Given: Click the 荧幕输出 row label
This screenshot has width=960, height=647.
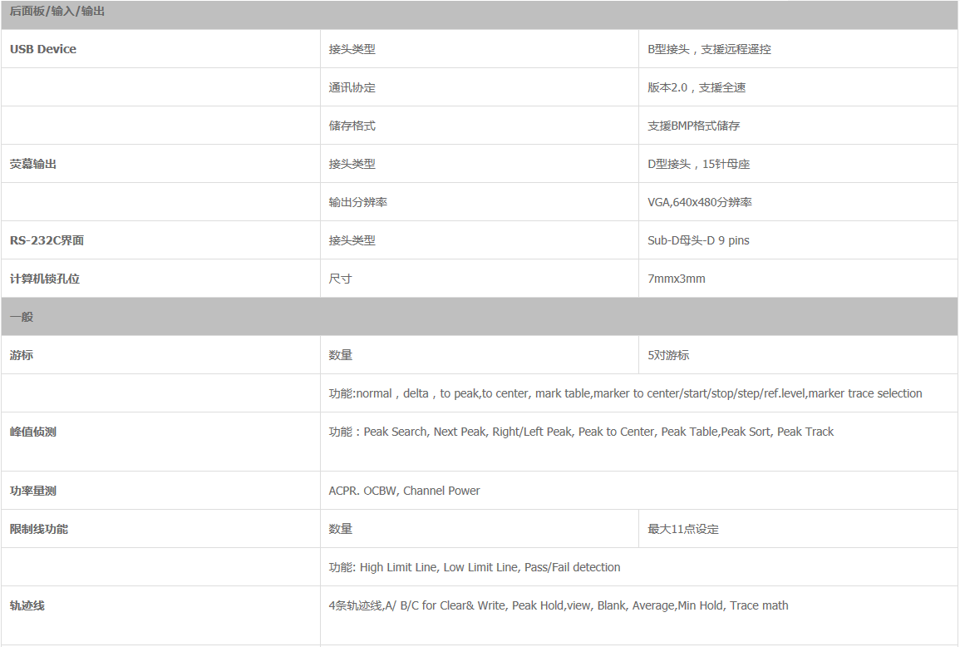Looking at the screenshot, I should (33, 164).
